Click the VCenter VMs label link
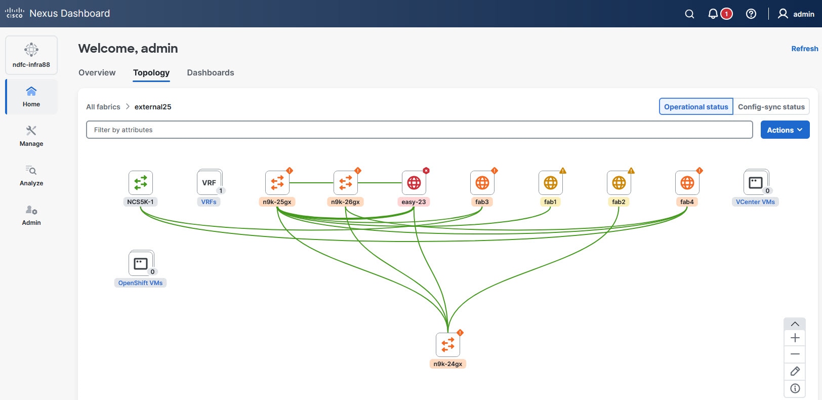The width and height of the screenshot is (822, 400). click(756, 202)
